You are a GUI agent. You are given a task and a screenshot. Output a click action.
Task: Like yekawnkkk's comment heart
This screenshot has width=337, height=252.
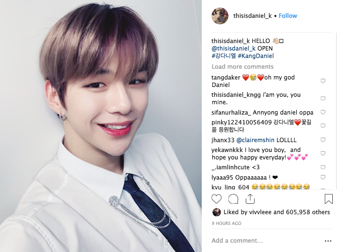[323, 153]
